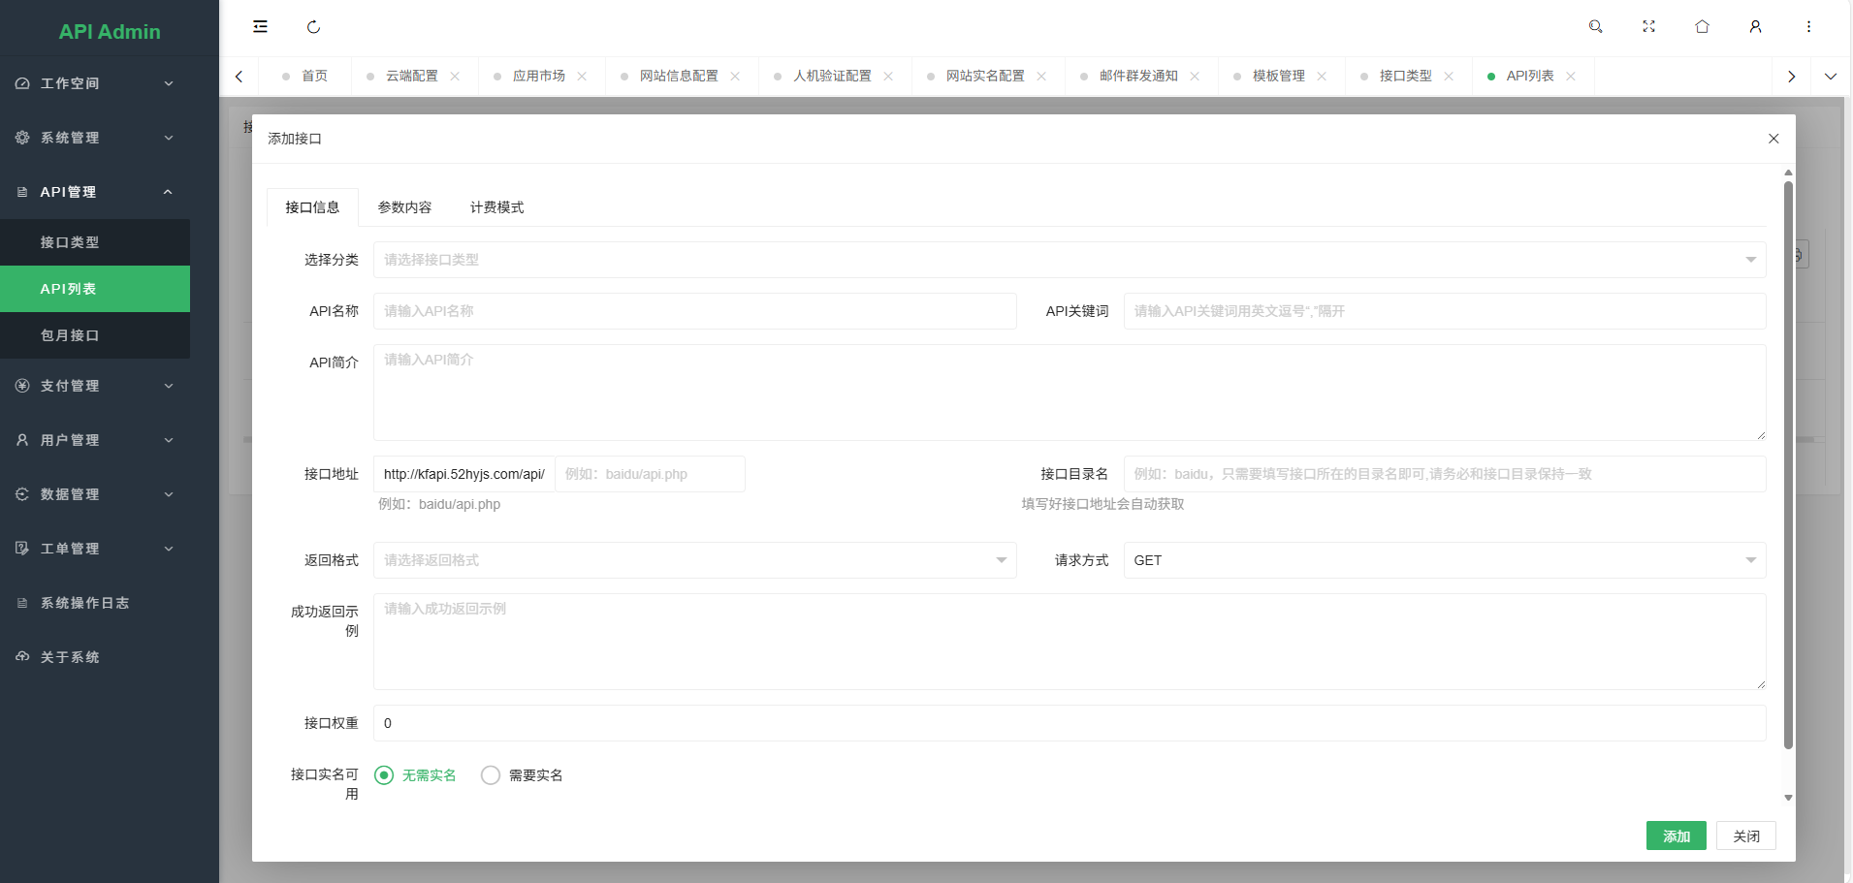Refresh the page using the reload icon
1853x883 pixels.
pos(313,26)
